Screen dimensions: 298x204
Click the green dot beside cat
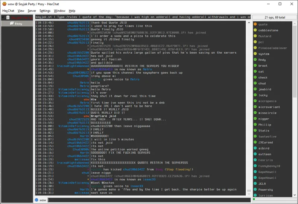click(255, 71)
